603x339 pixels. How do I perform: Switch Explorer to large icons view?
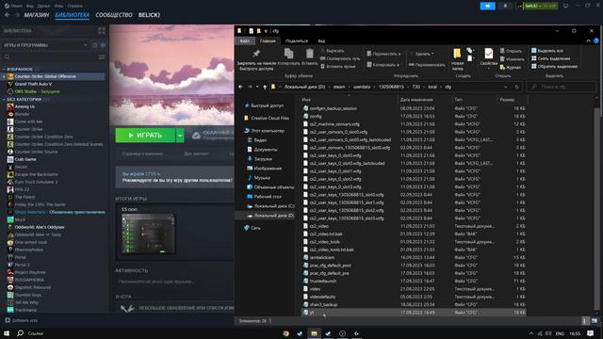tap(595, 320)
